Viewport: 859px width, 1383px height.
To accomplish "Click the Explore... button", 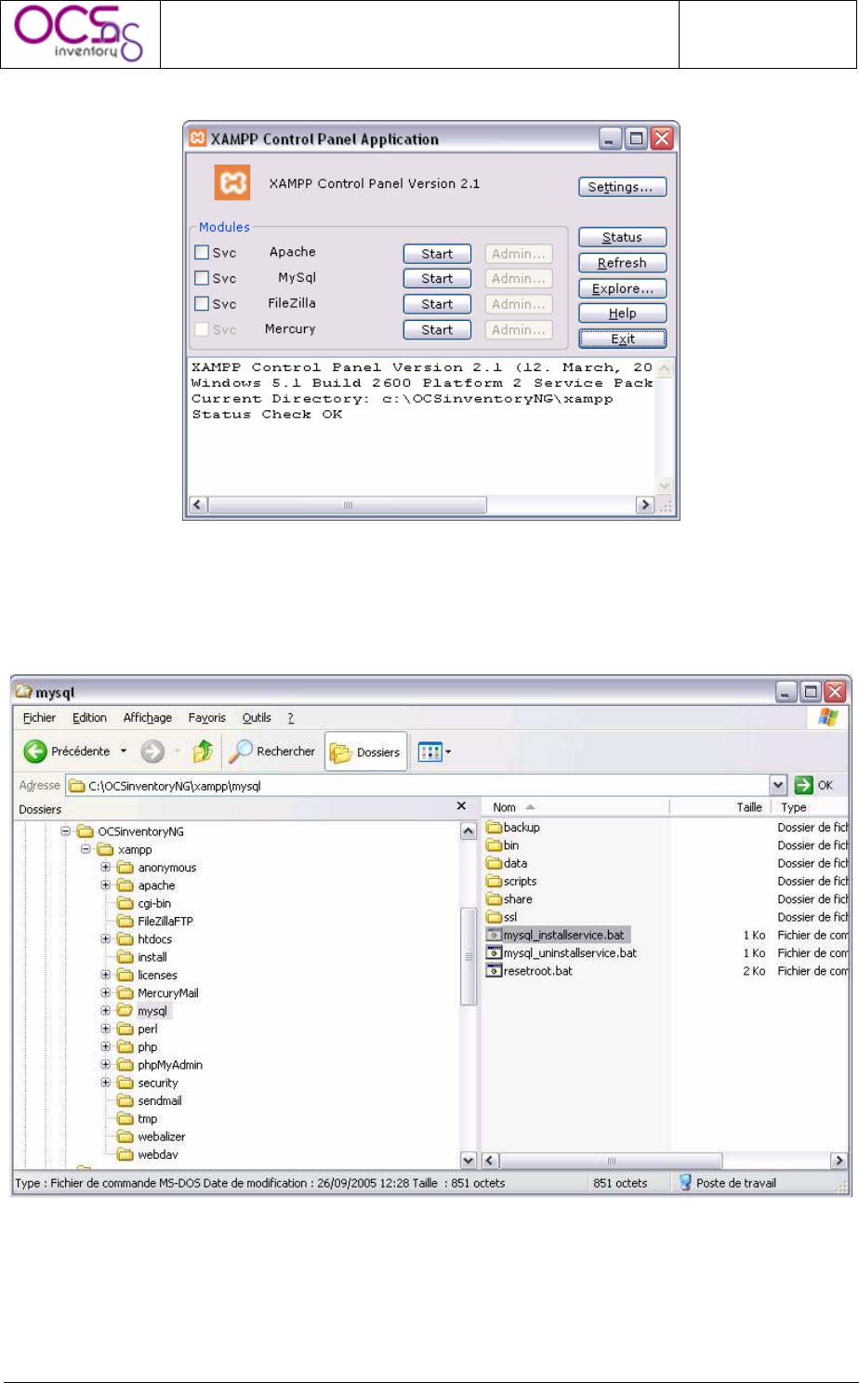I will [622, 288].
